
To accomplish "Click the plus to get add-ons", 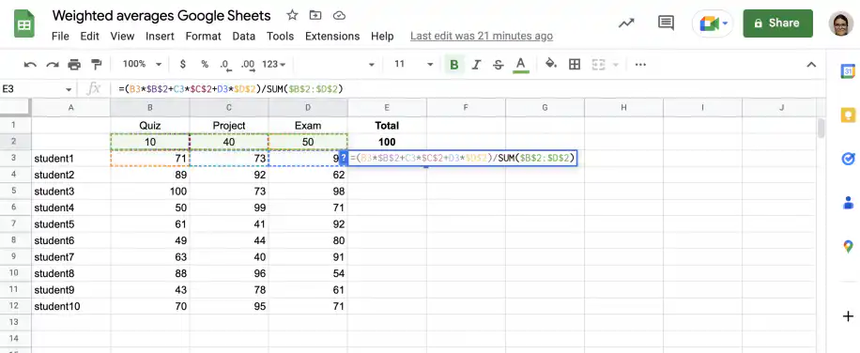I will (848, 316).
